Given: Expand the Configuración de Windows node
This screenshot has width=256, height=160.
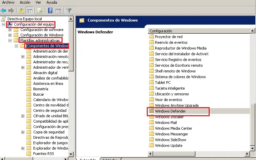Looking at the screenshot, I should click(10, 35).
